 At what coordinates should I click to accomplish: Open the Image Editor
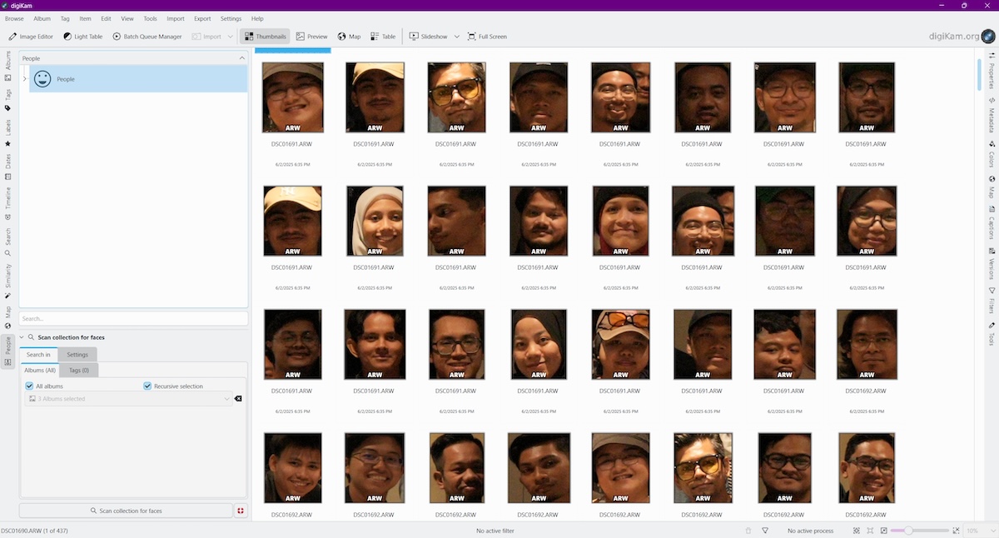pos(30,36)
